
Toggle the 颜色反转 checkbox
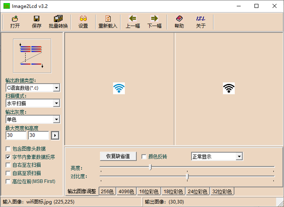click(144, 157)
